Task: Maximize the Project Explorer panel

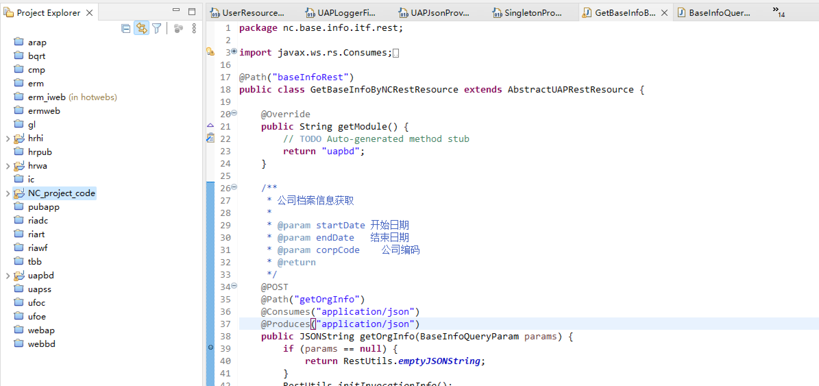Action: click(x=192, y=12)
